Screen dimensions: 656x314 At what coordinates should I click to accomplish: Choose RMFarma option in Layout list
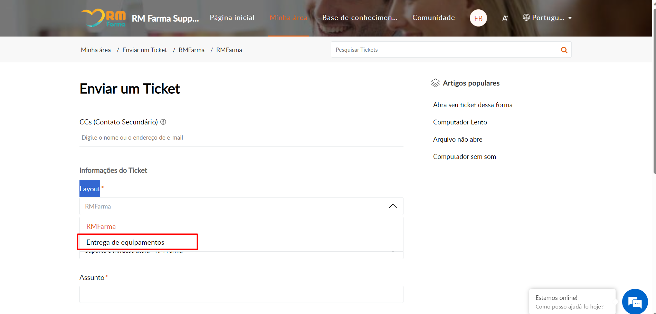101,226
